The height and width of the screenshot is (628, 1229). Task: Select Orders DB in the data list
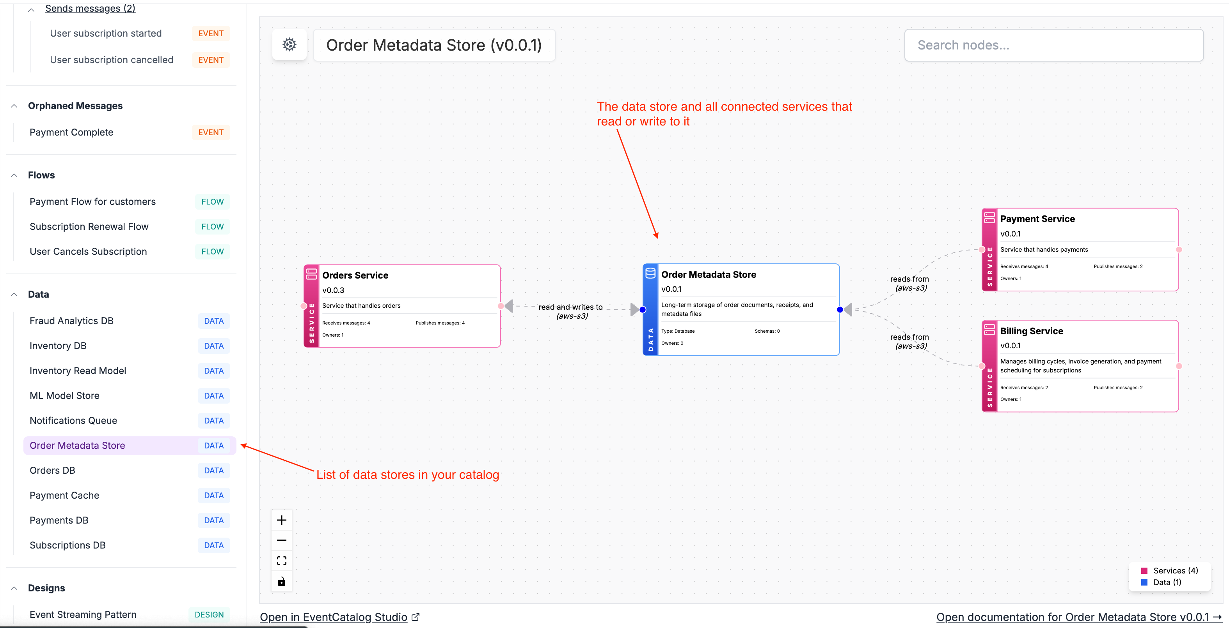coord(53,470)
